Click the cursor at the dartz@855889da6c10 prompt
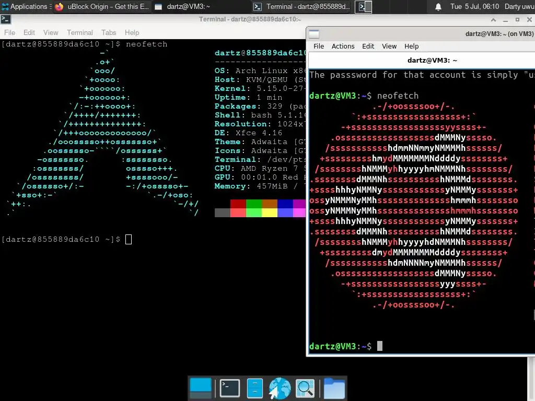The height and width of the screenshot is (401, 535). [129, 239]
